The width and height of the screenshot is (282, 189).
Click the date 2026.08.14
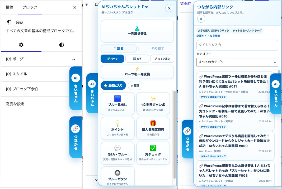coord(265,122)
